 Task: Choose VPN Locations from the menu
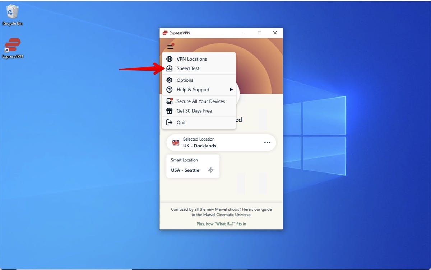(x=199, y=59)
